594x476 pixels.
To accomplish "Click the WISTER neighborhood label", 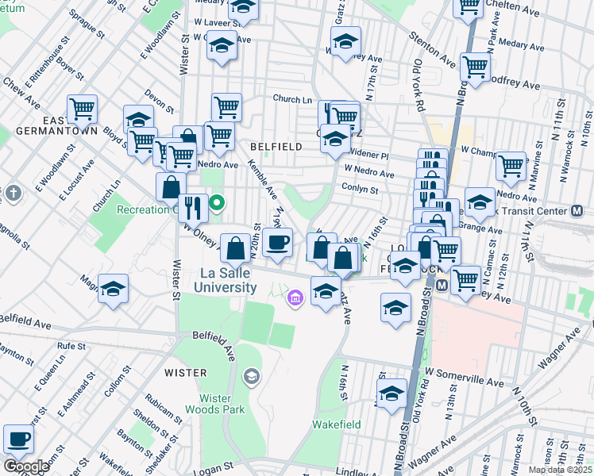I will [186, 373].
